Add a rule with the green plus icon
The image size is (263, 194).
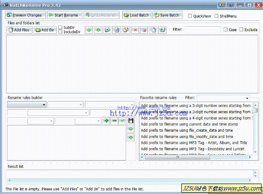(106, 120)
